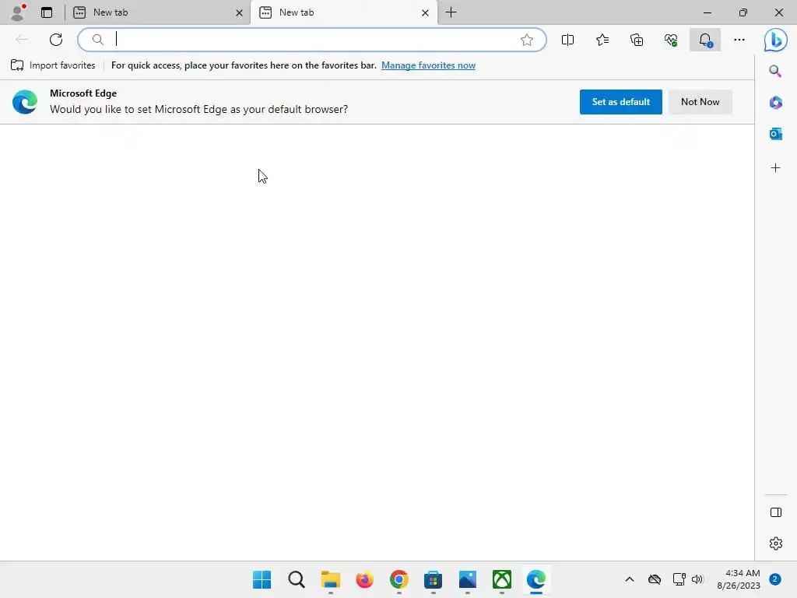Image resolution: width=797 pixels, height=598 pixels.
Task: Open Microsoft 365 sidebar app
Action: point(775,103)
